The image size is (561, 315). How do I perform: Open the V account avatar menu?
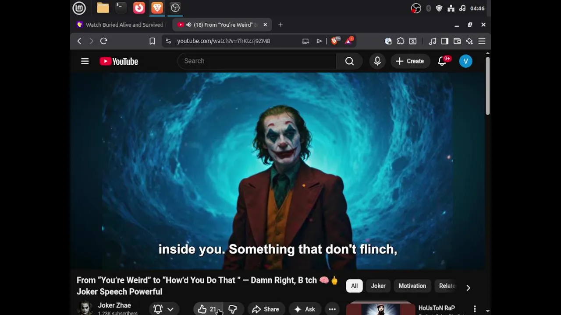pyautogui.click(x=466, y=61)
